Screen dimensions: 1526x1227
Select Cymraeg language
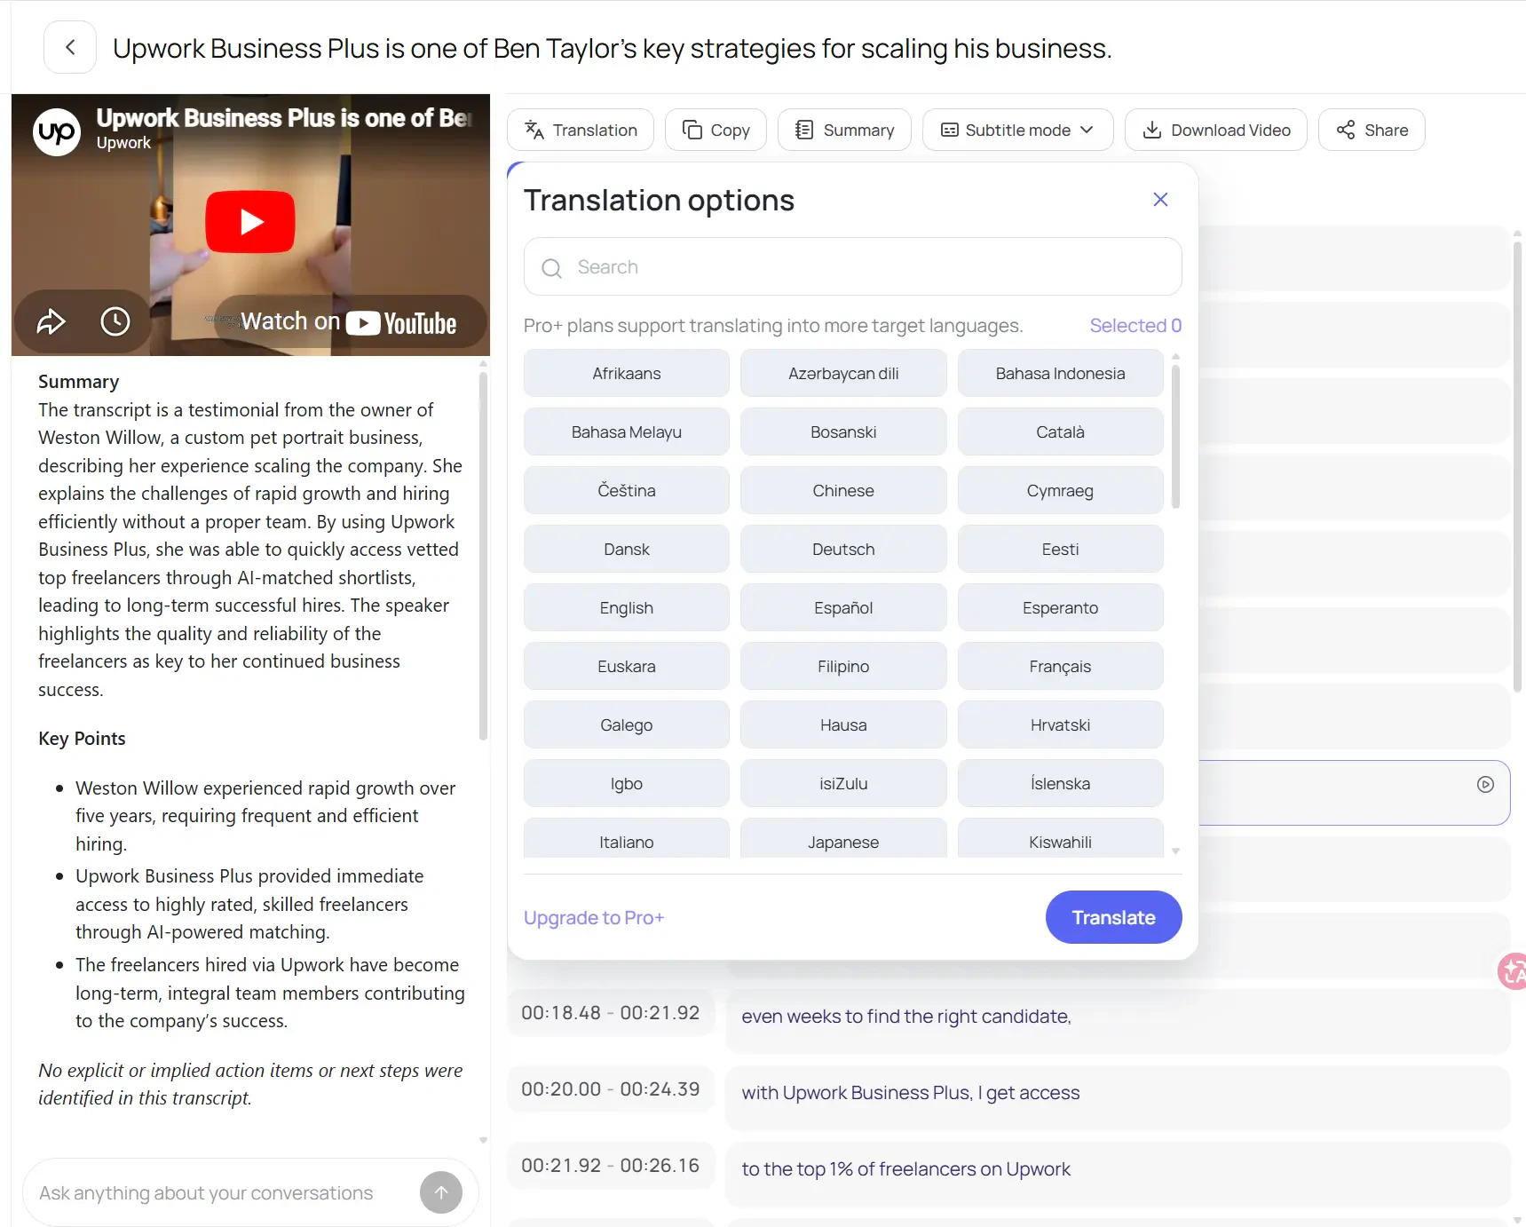click(1060, 490)
